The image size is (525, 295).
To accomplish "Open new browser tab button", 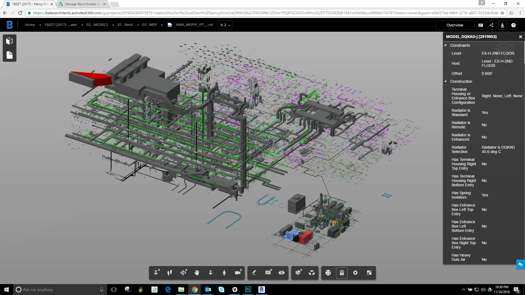I will tap(114, 4).
